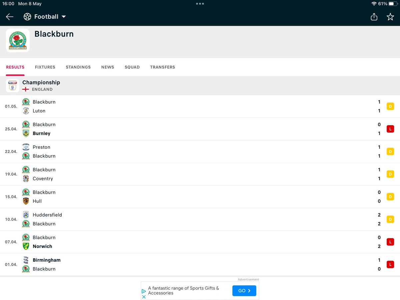Go to the News tab
This screenshot has height=300, width=400.
coord(108,67)
